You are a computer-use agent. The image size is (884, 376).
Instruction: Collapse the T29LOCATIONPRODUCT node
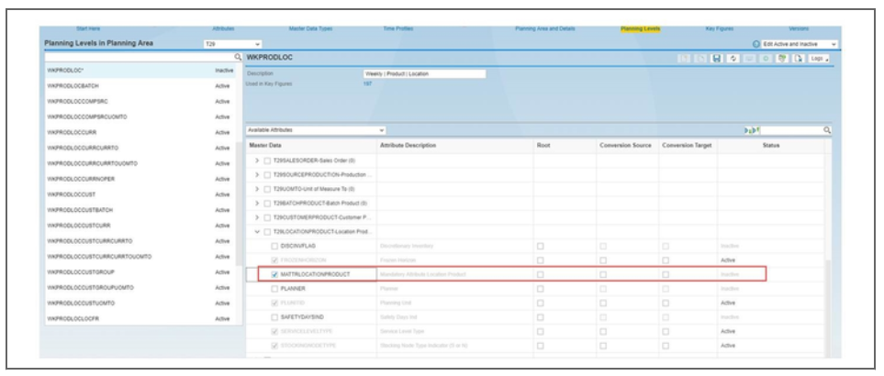(x=257, y=231)
